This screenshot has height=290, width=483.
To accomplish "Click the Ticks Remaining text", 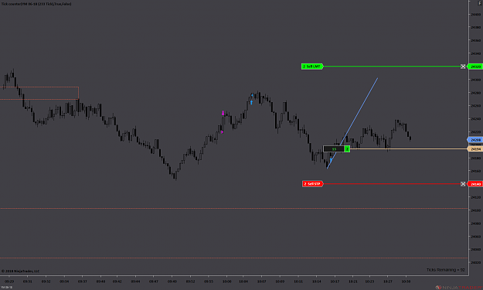I will (x=445, y=270).
